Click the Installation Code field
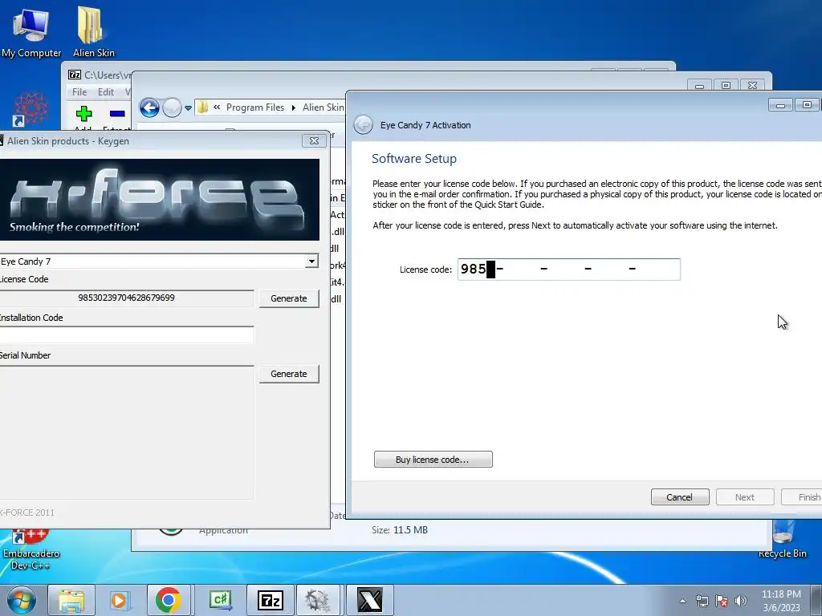Image resolution: width=822 pixels, height=616 pixels. tap(126, 335)
